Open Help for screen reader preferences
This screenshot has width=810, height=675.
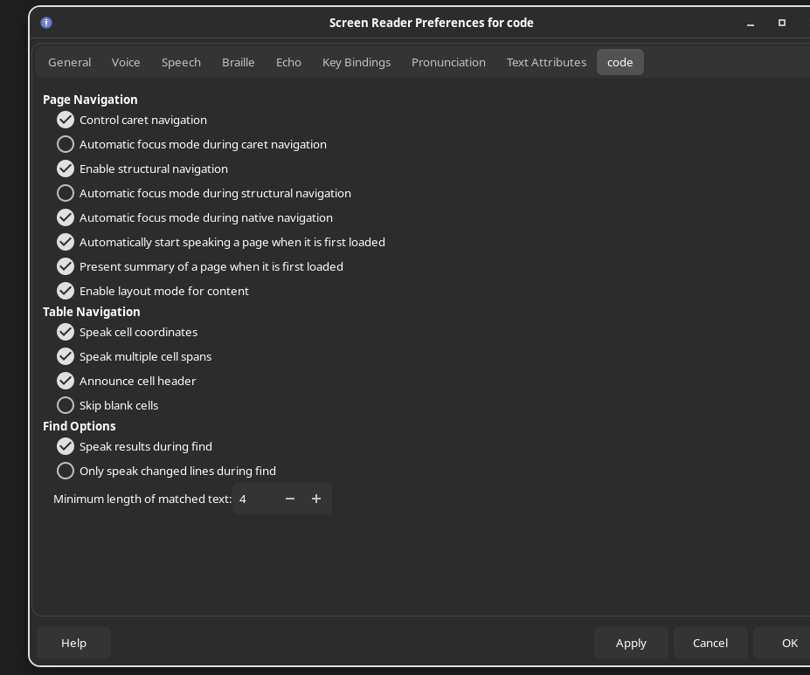[73, 643]
